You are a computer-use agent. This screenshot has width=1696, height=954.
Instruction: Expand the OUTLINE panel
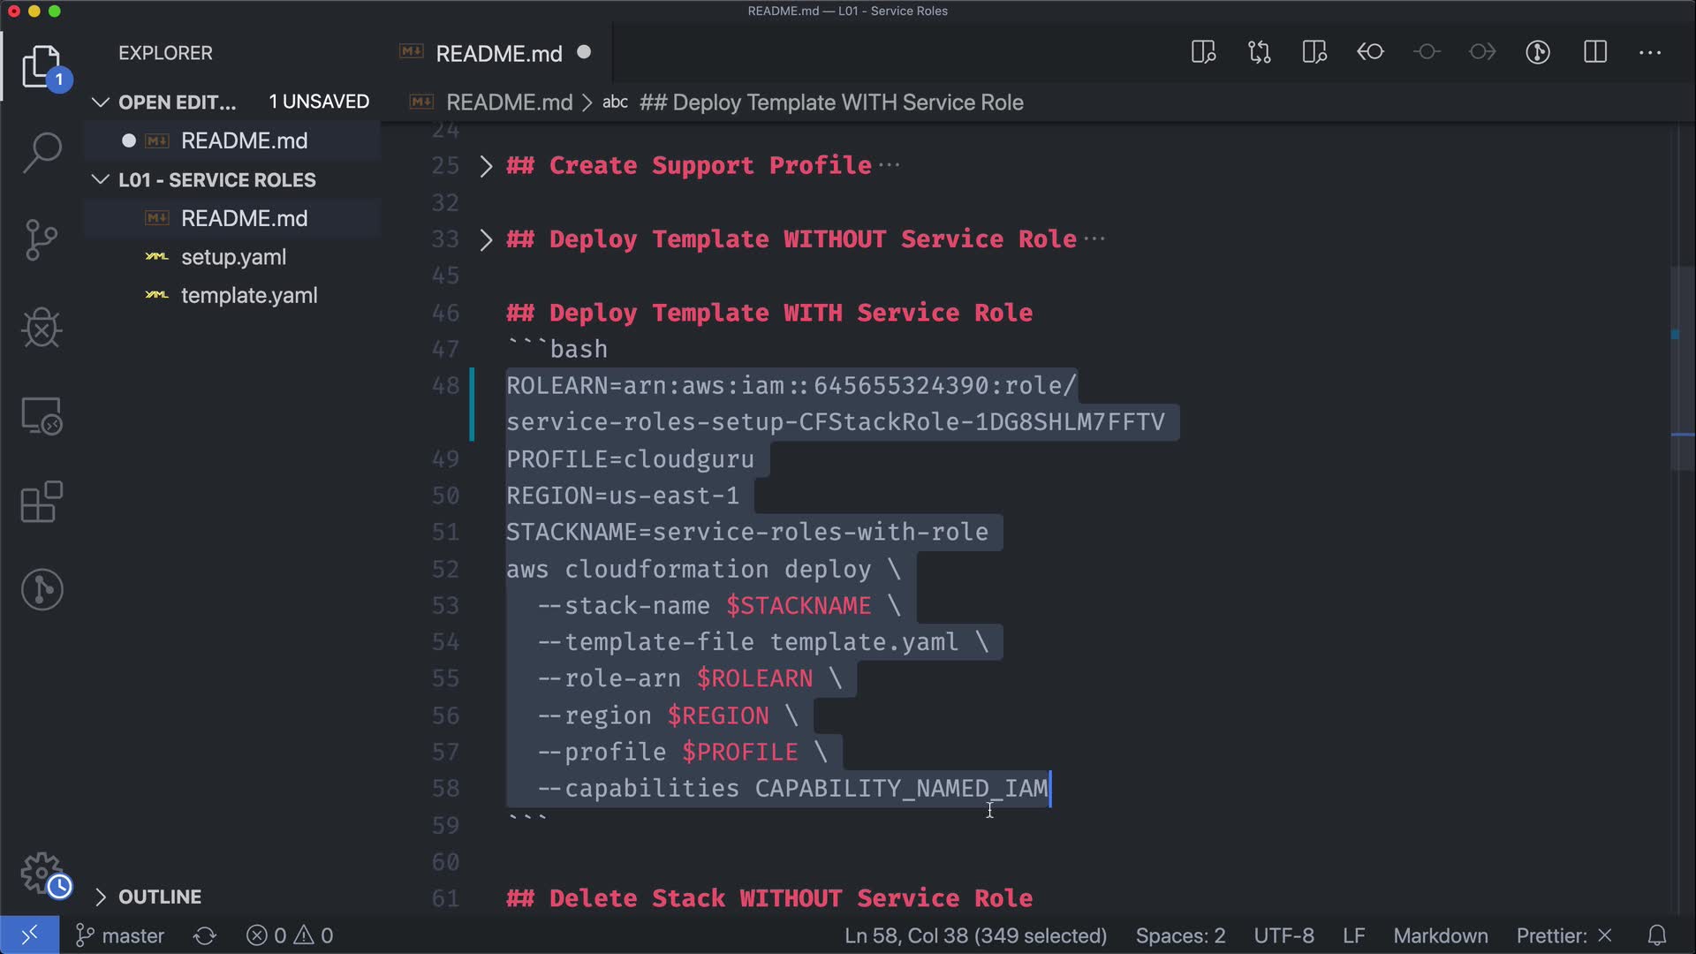[x=159, y=897]
